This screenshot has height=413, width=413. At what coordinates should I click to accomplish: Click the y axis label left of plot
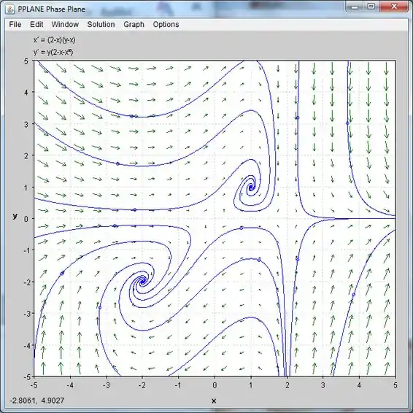point(15,216)
